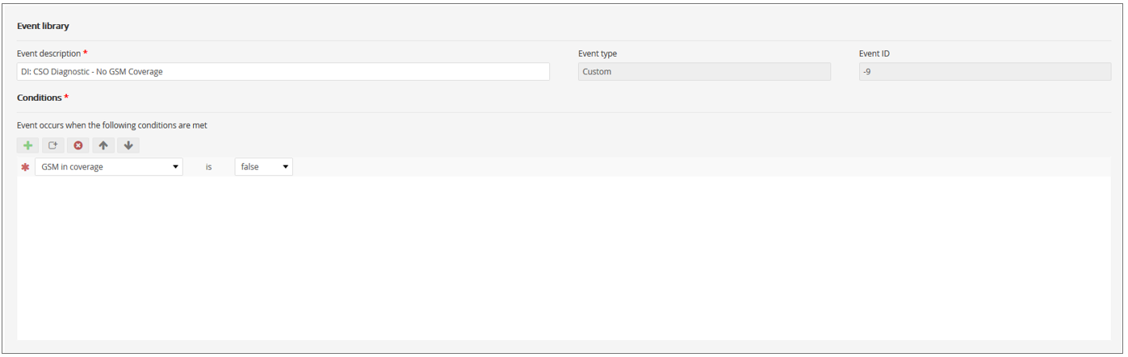Click the red asterisk beside GSM condition
This screenshot has height=357, width=1128.
[25, 167]
